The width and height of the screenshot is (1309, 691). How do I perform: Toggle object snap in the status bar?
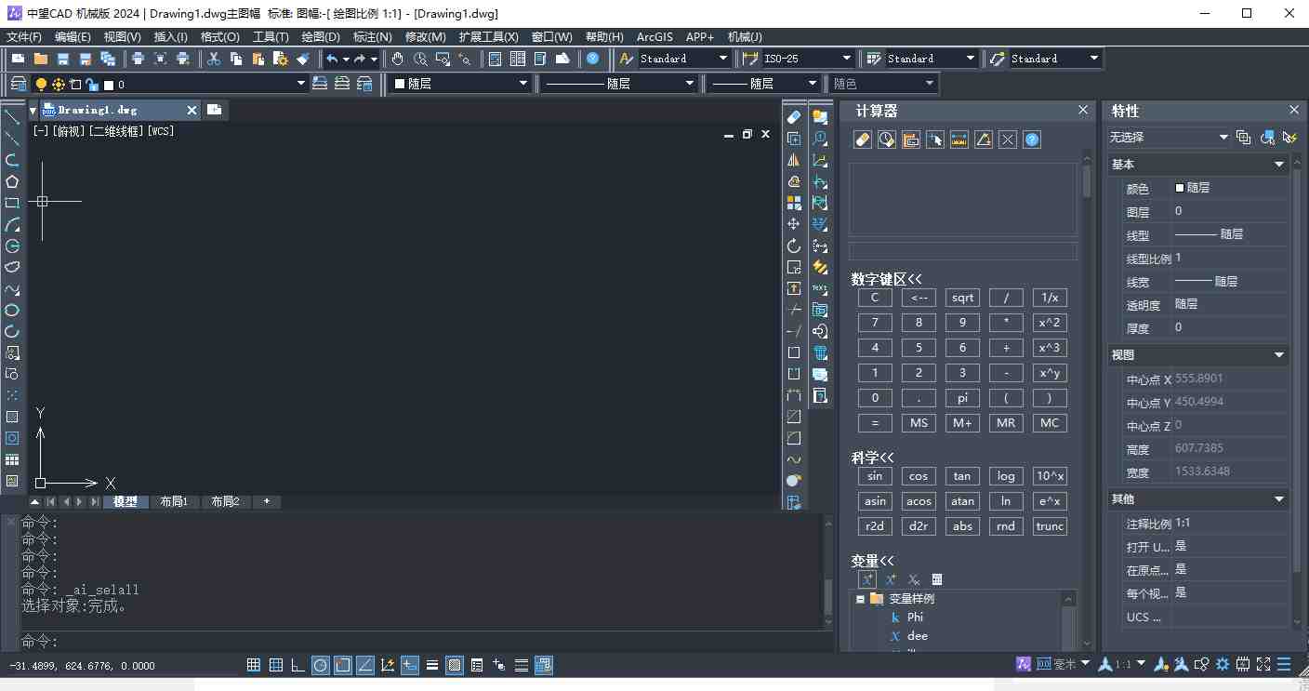tap(342, 665)
